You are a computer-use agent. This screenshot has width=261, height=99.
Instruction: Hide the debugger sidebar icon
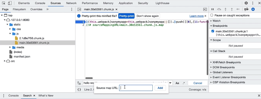tap(205, 9)
